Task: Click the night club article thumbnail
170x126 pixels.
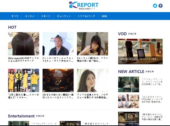Action: 58,80
